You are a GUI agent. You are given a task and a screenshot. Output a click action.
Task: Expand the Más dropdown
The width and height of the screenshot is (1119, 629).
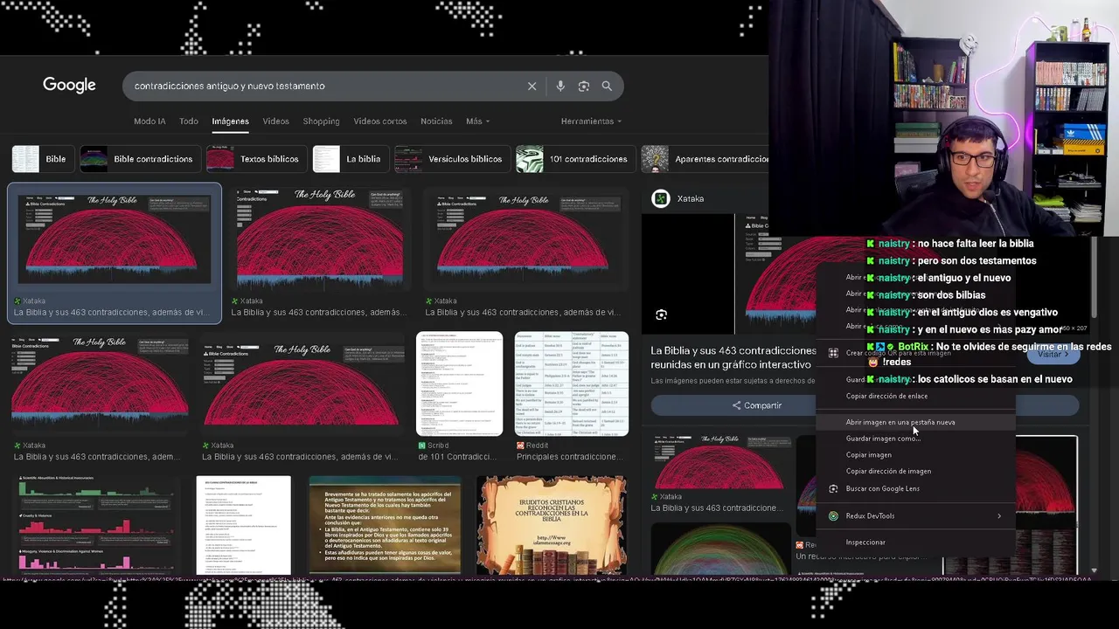click(477, 121)
